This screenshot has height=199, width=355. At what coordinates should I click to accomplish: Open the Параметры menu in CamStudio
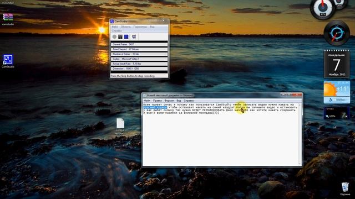coord(140,27)
